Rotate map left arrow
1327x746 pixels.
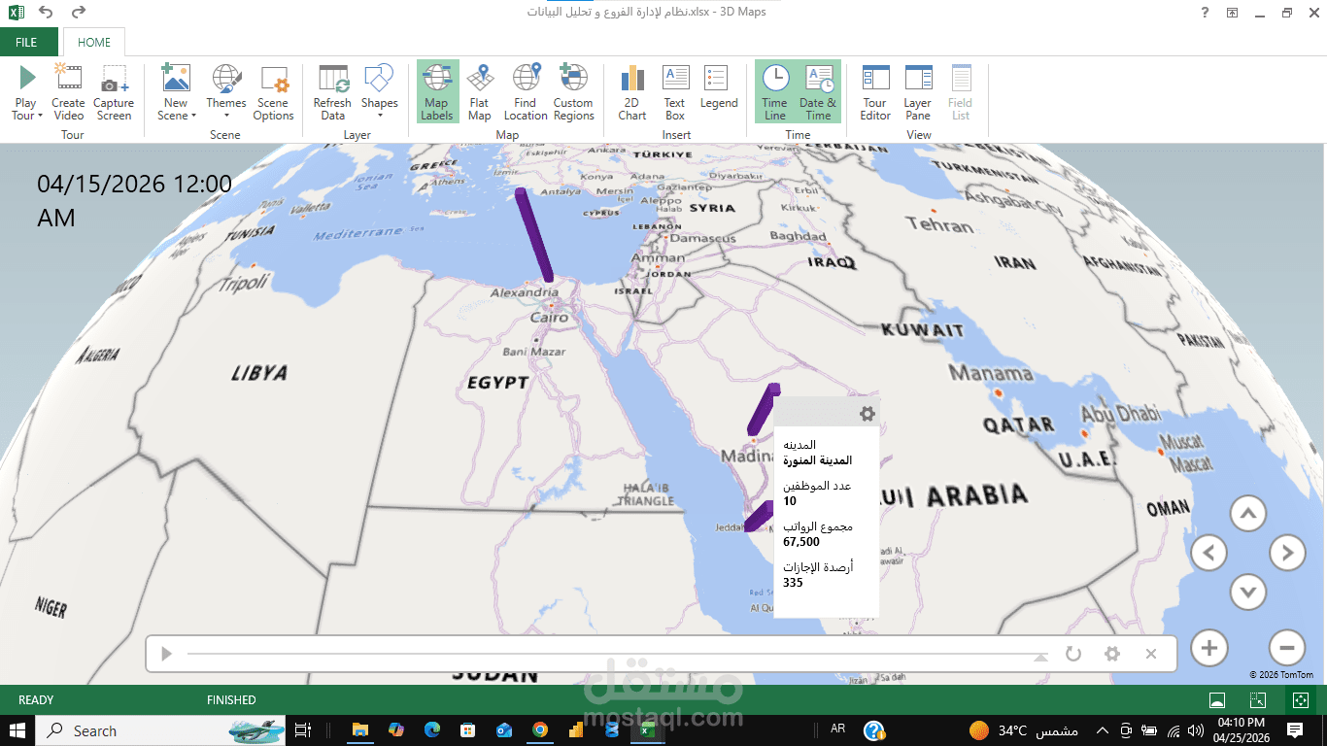1209,553
